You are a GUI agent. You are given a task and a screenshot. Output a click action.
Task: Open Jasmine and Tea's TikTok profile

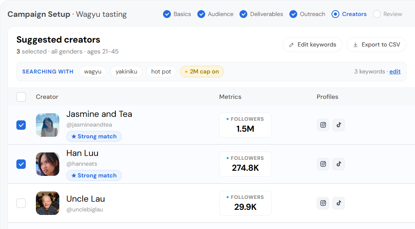click(x=339, y=125)
